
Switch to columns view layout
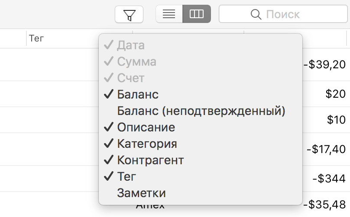pyautogui.click(x=196, y=14)
